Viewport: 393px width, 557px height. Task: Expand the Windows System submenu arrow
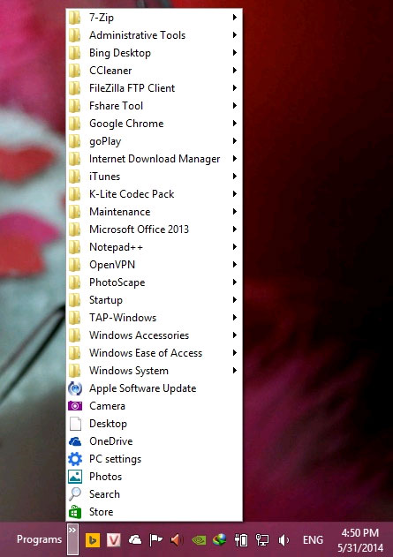tap(235, 371)
